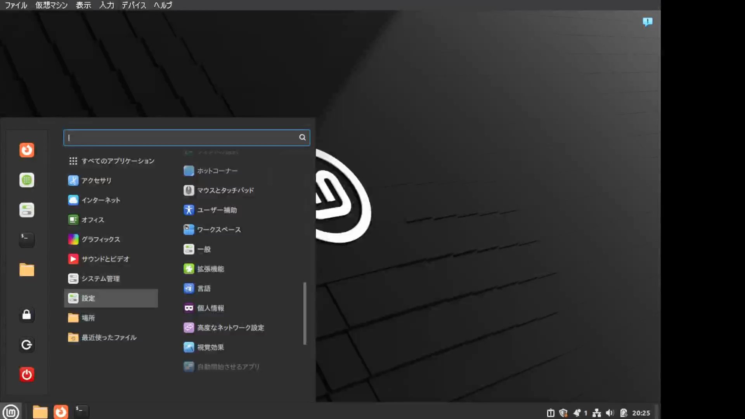
Task: Open ワークスペース settings entry
Action: tap(218, 229)
